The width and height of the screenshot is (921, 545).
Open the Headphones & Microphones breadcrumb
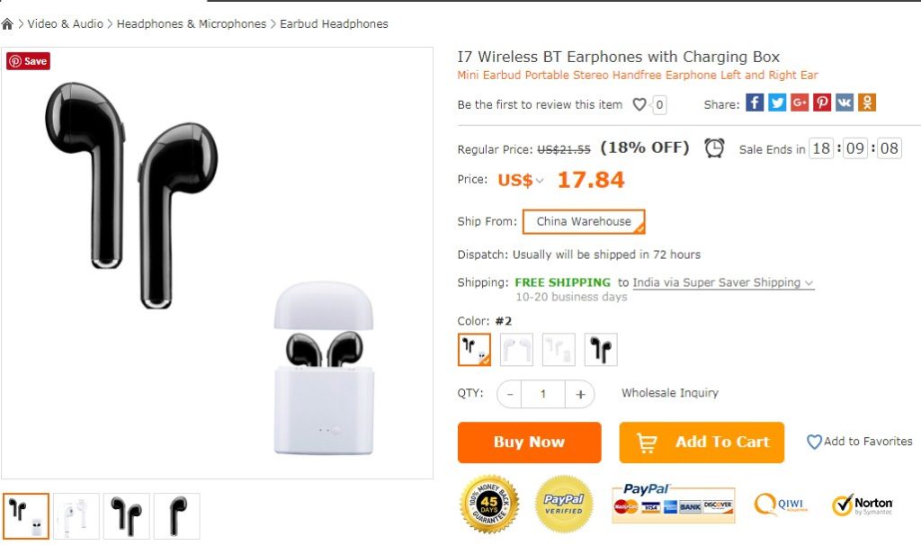pyautogui.click(x=192, y=24)
